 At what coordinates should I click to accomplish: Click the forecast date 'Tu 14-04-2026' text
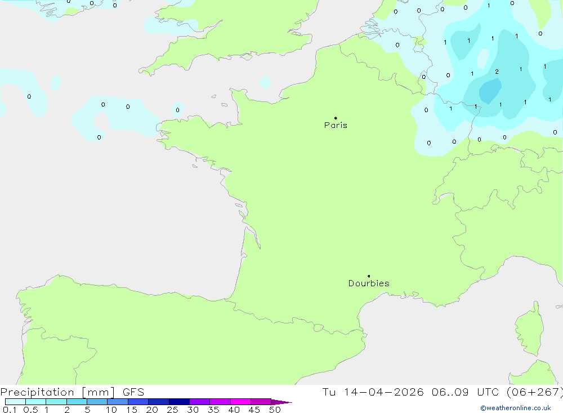[373, 392]
